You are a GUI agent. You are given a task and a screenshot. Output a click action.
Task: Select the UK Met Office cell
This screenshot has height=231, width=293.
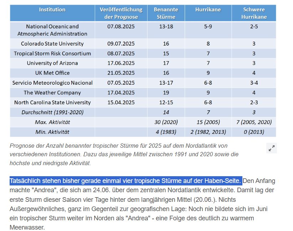click(52, 73)
